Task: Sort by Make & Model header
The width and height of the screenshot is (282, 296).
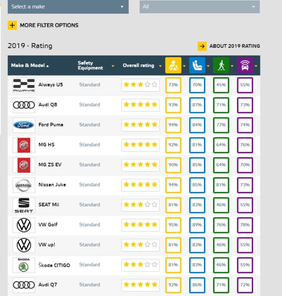Action: tap(30, 65)
